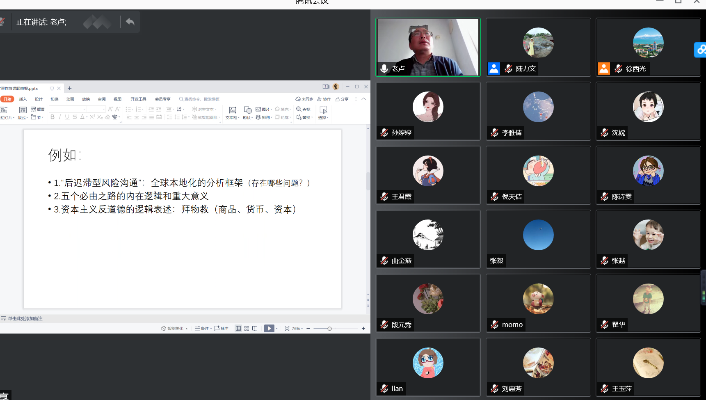Toggle underline text formatting
The image size is (706, 400).
coord(67,117)
